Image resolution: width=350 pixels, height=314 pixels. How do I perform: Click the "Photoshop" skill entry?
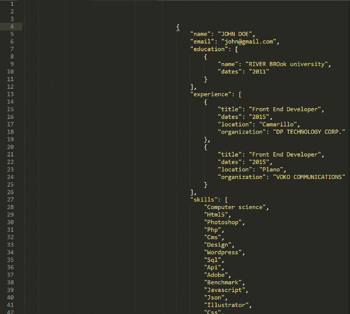[x=223, y=222]
